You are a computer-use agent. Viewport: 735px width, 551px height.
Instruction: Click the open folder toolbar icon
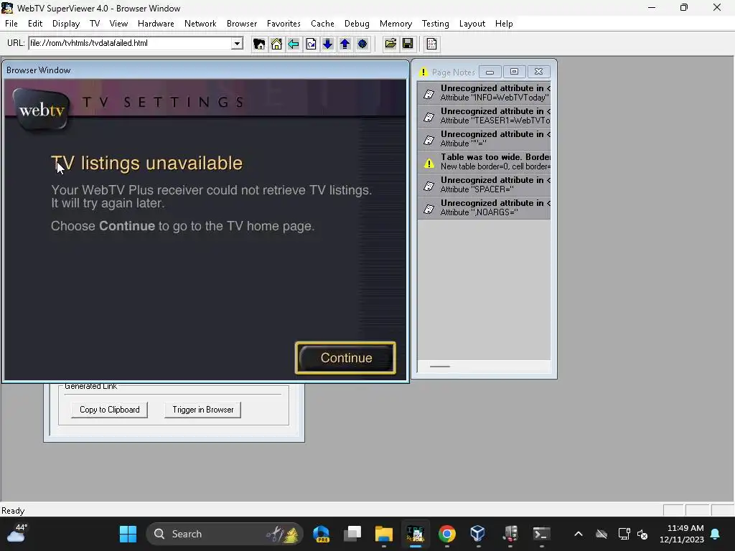(x=390, y=44)
